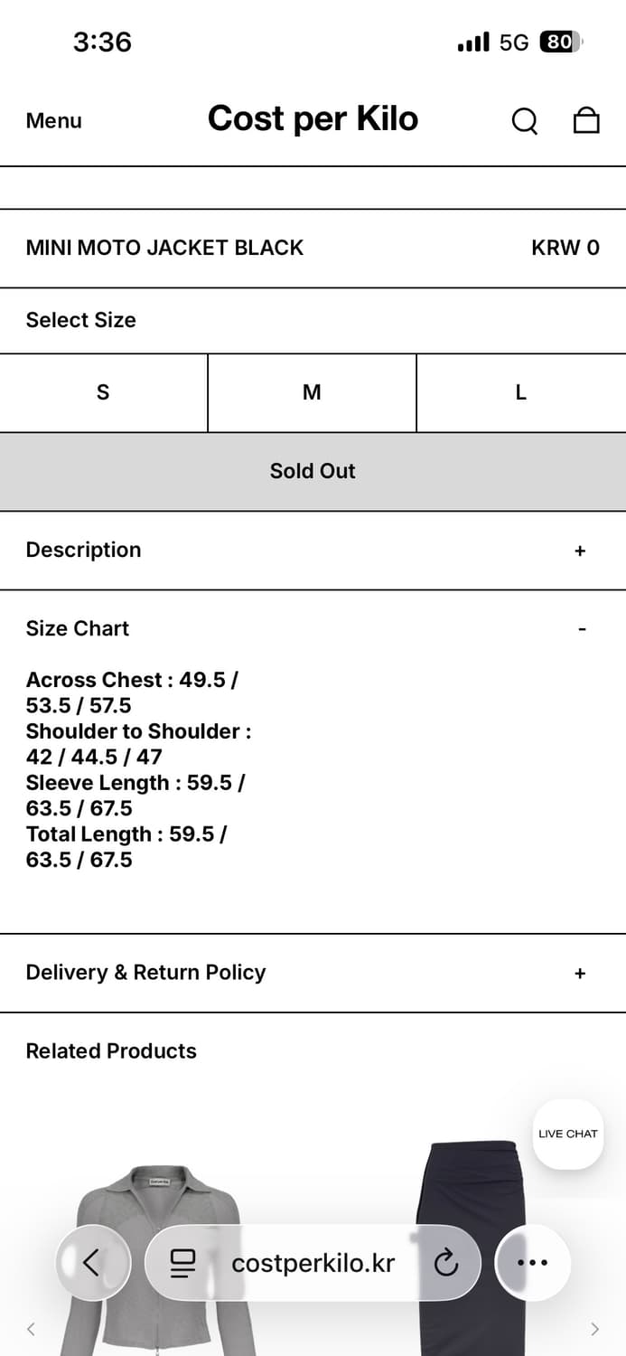Tap the costperkilo.kr address field

(x=313, y=1263)
